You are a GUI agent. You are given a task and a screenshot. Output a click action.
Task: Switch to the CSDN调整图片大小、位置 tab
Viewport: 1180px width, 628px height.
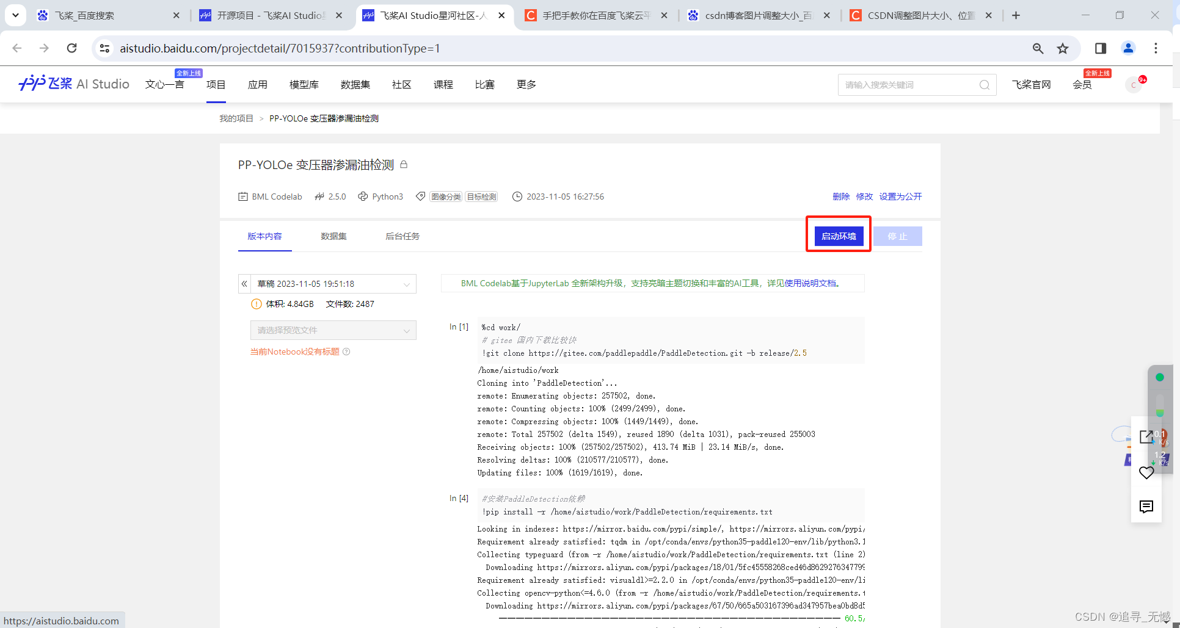[922, 15]
